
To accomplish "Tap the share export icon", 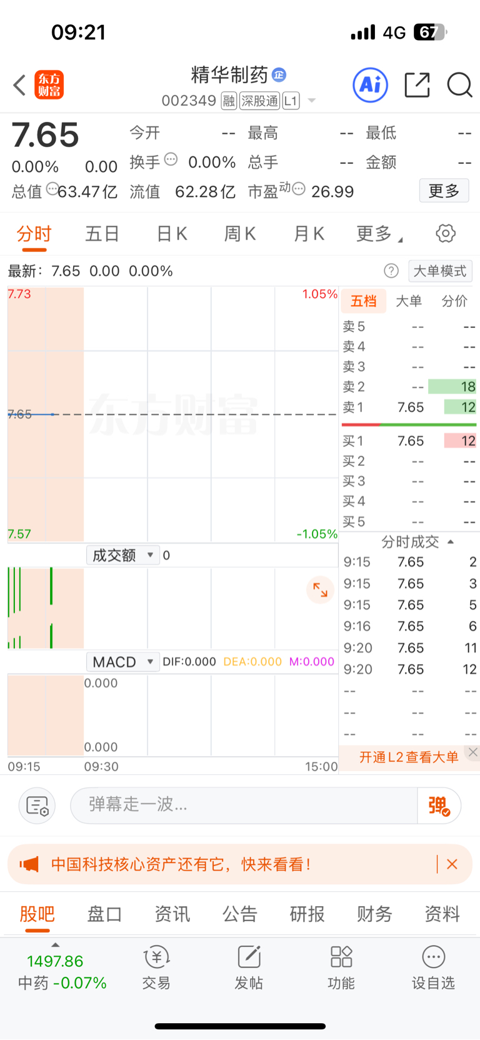I will pos(417,84).
